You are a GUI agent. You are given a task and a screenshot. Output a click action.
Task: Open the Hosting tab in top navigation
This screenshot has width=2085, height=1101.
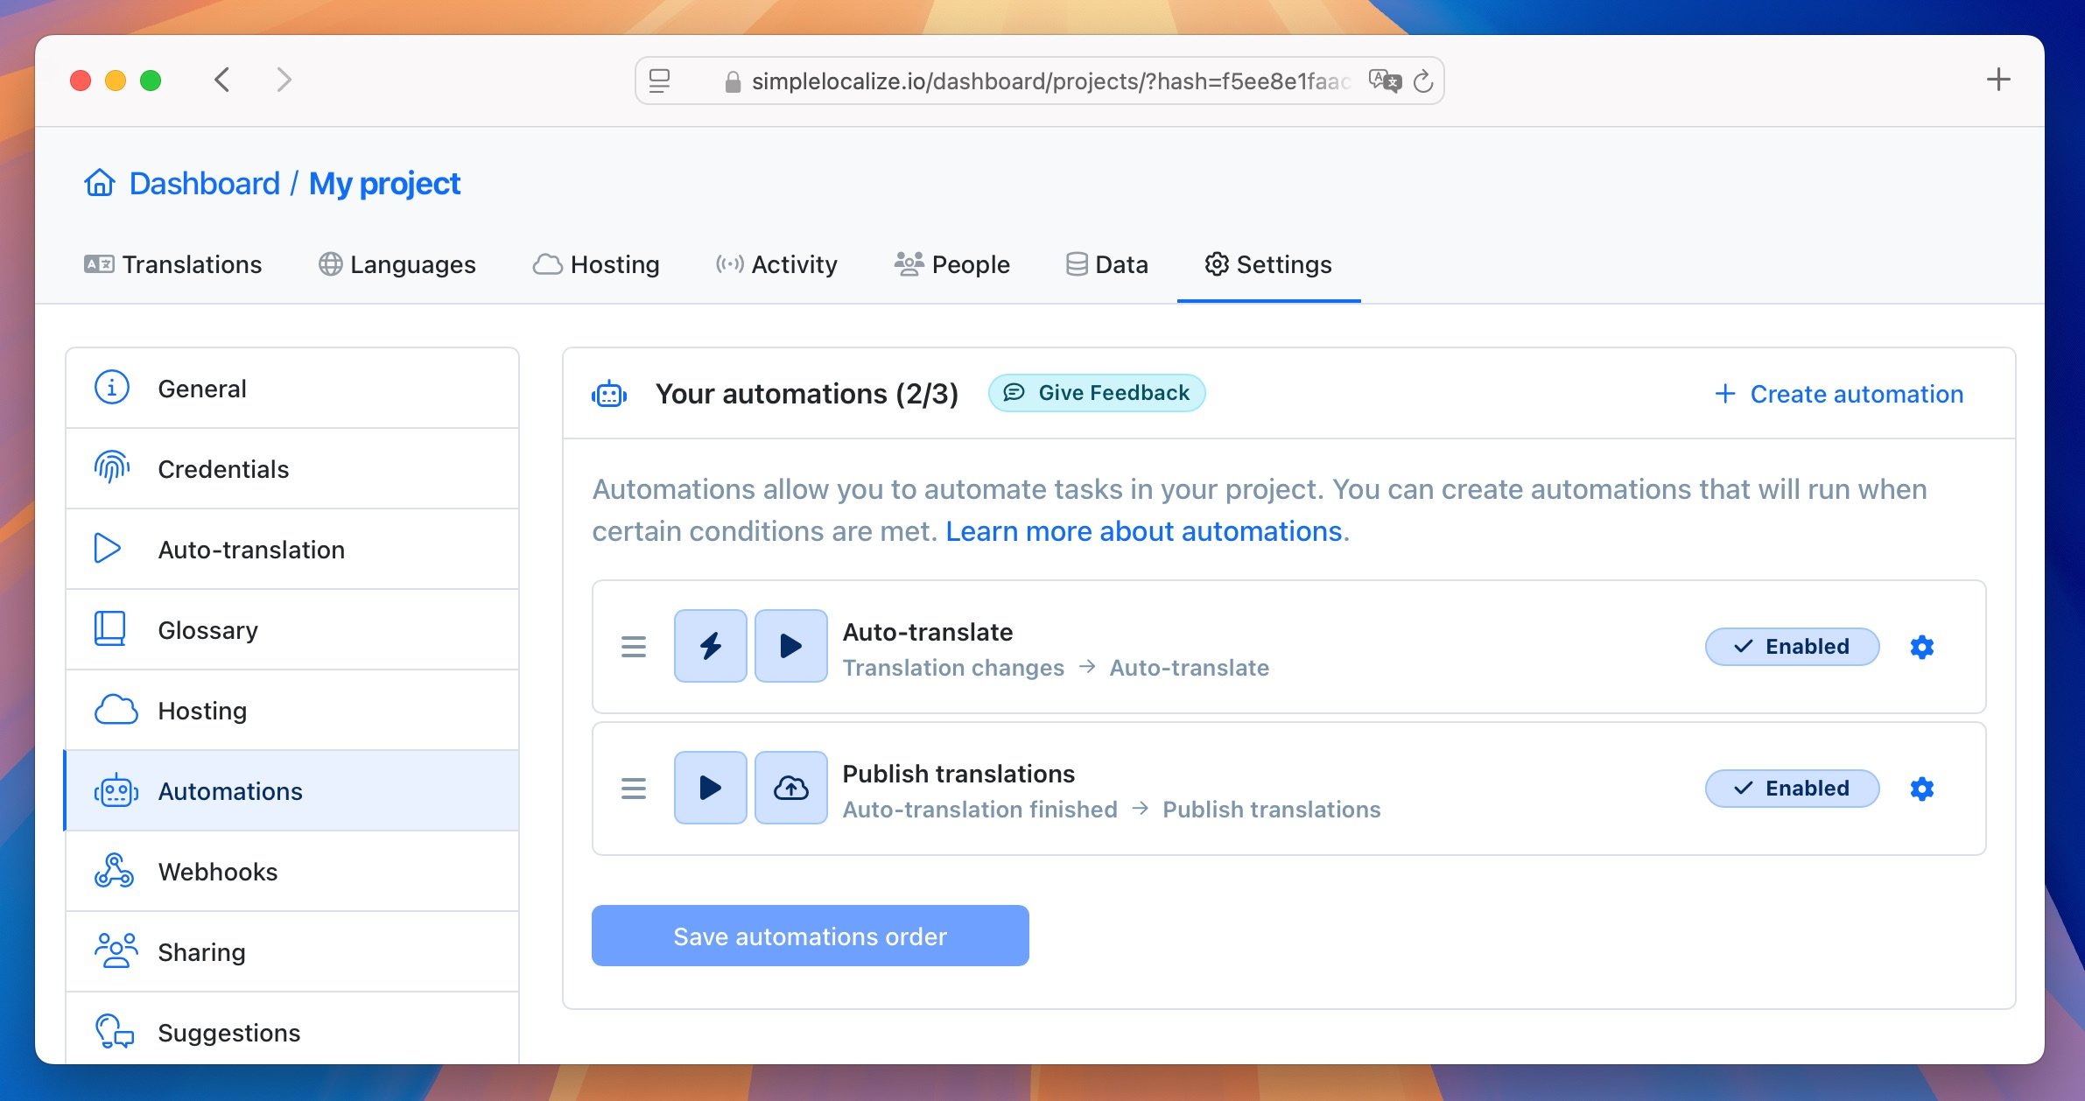pyautogui.click(x=596, y=264)
